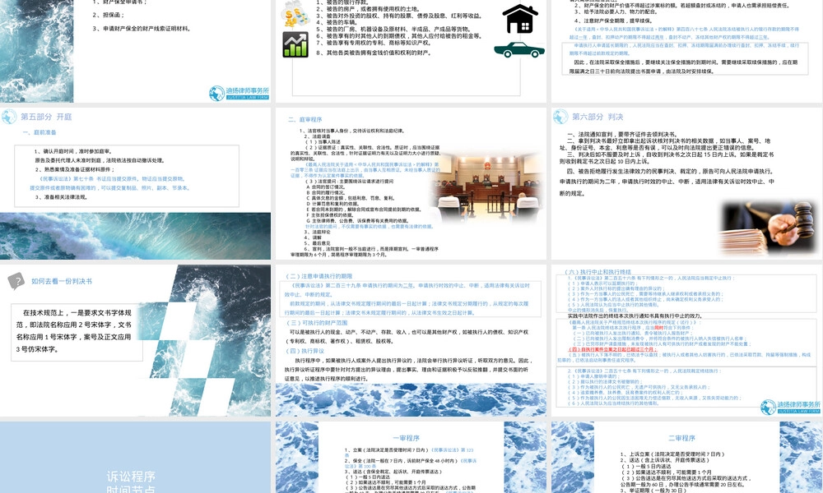
Task: Click the (三)可执行的财产范围 heading
Action: click(317, 323)
